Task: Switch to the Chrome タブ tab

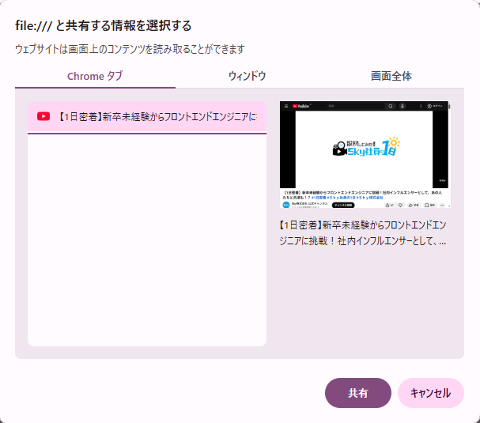Action: pyautogui.click(x=95, y=76)
